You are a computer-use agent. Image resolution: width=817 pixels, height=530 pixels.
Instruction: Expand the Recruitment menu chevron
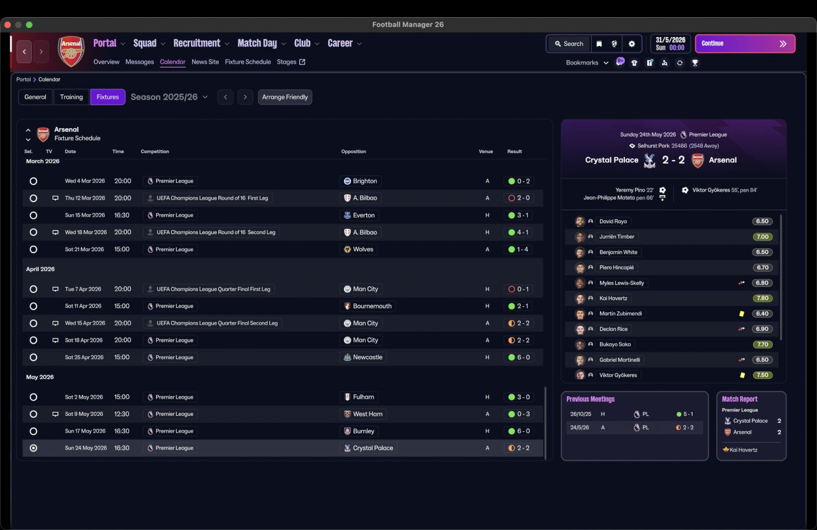coord(227,44)
